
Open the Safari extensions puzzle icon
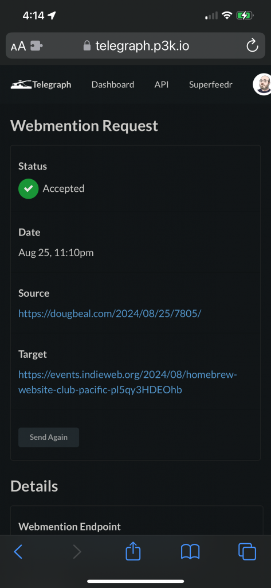[36, 46]
